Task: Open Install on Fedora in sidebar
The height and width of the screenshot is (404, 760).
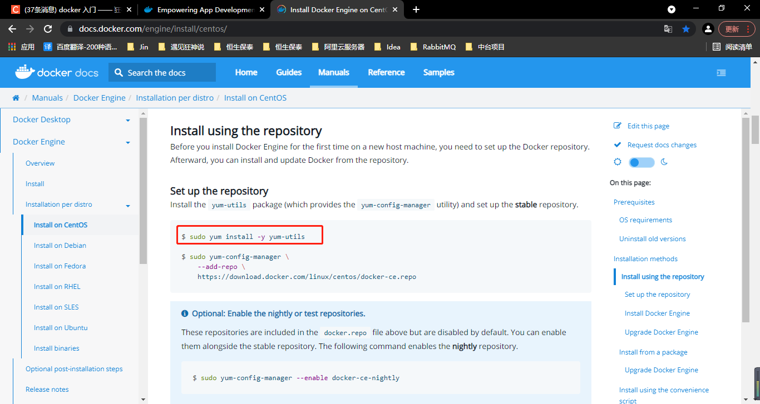Action: [x=60, y=266]
